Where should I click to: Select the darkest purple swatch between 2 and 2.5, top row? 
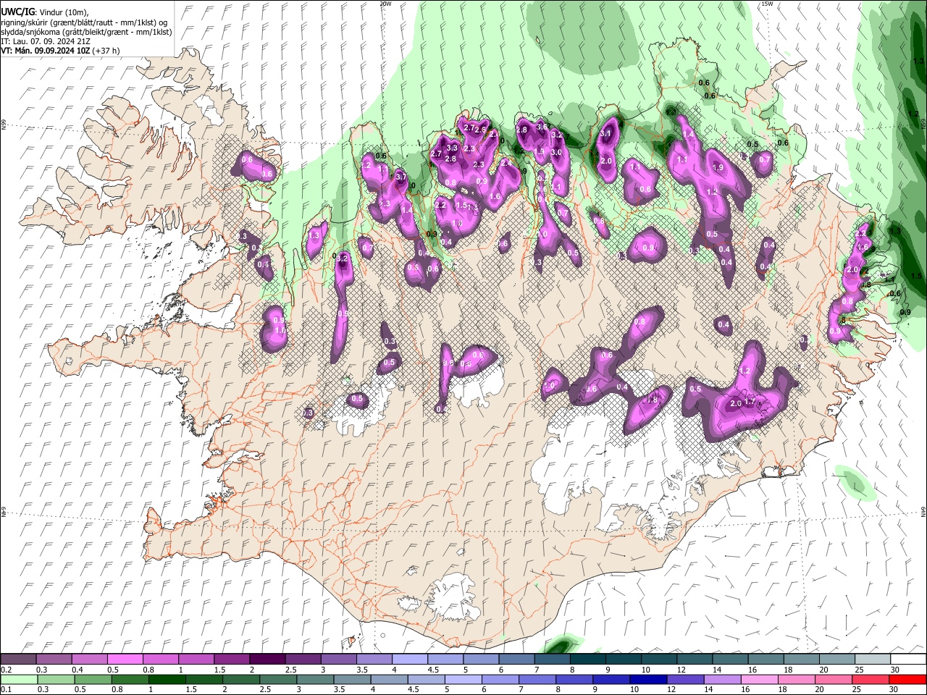click(267, 659)
